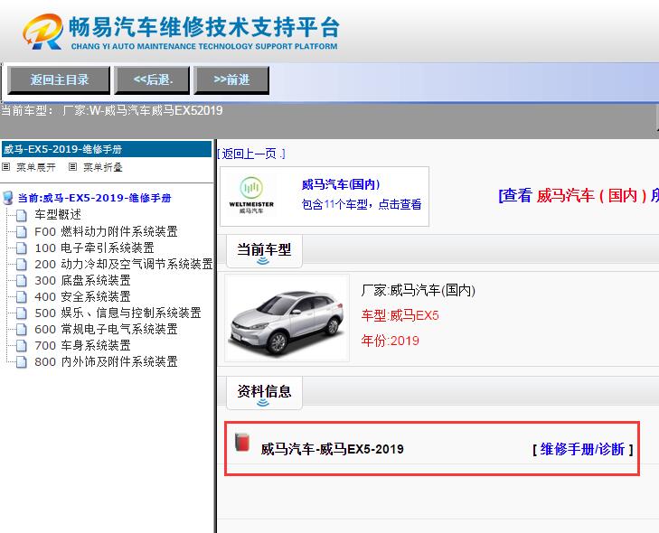Click the silver 威马EX5 car thumbnail
This screenshot has height=533, width=659.
(287, 318)
